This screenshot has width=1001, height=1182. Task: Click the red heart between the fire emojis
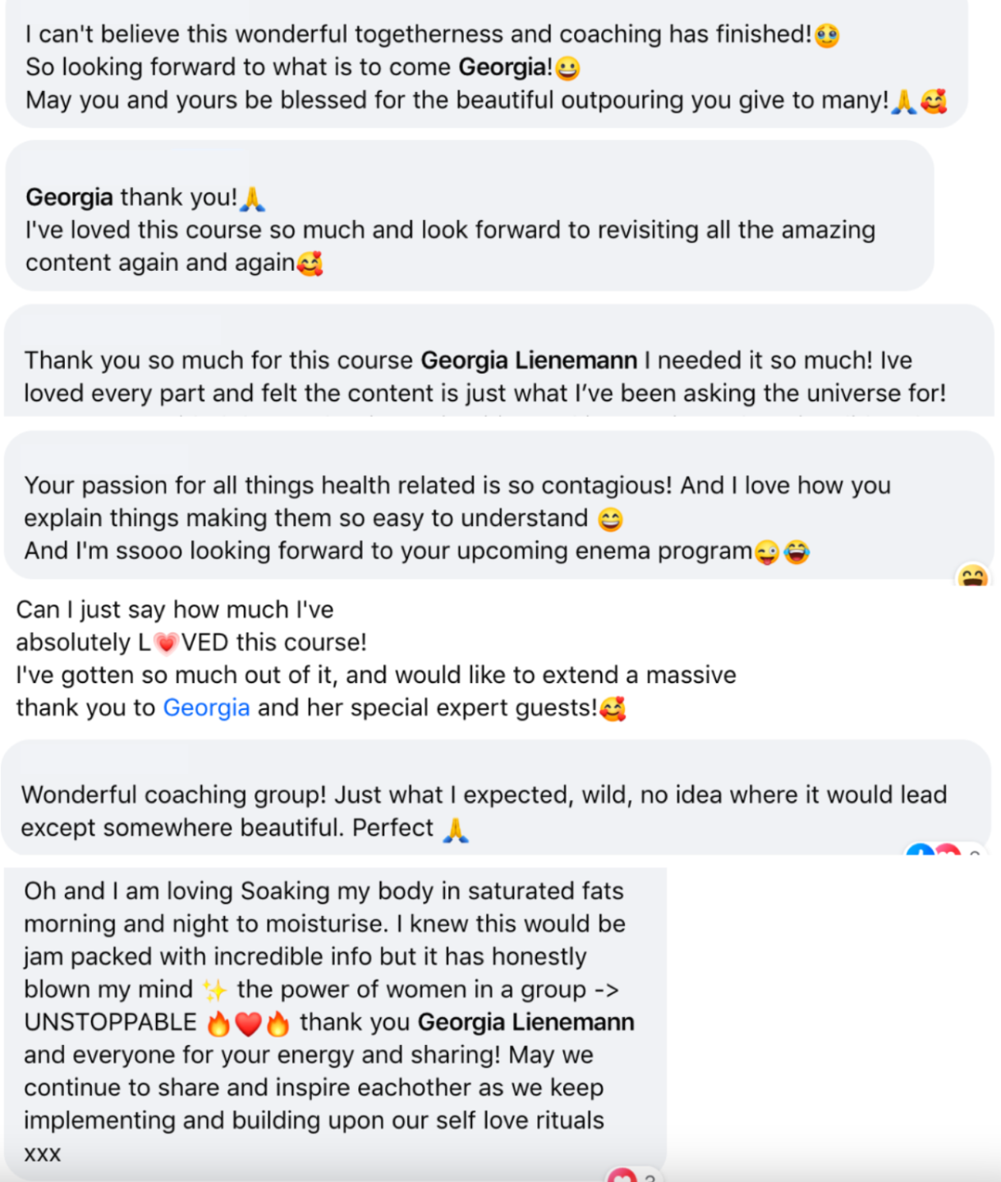248,1023
